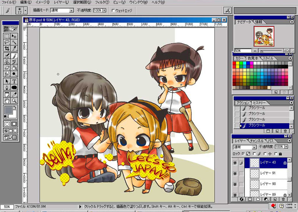
Task: Select the Path Selection arrow tool
Action: pos(7,81)
